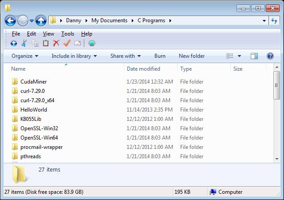
Task: Click the Cut scissors toolbar icon
Action: pyautogui.click(x=24, y=44)
